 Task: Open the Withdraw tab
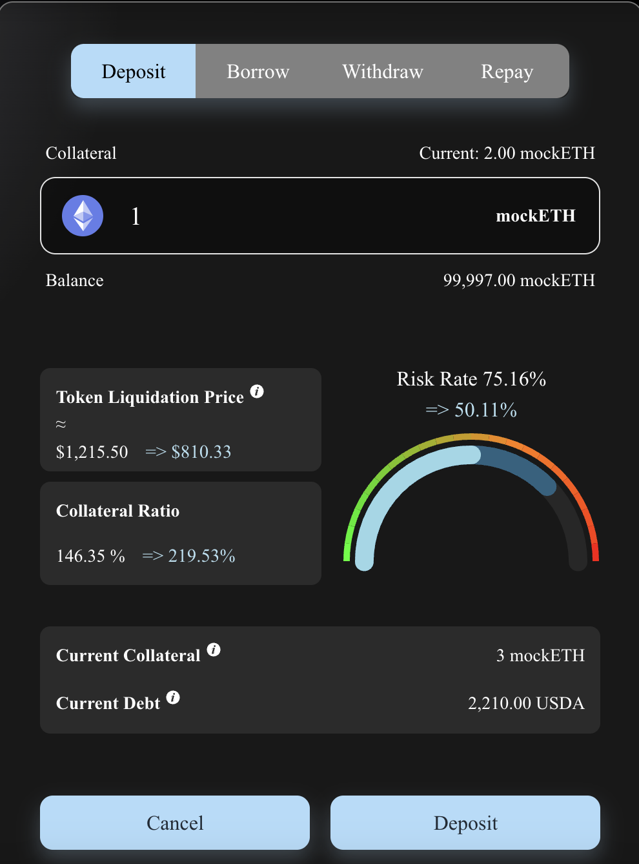pos(383,72)
